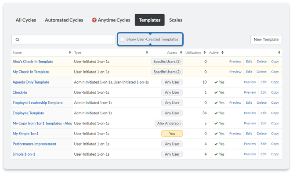Preview Performance Improvement template
The image size is (293, 175).
[250, 144]
